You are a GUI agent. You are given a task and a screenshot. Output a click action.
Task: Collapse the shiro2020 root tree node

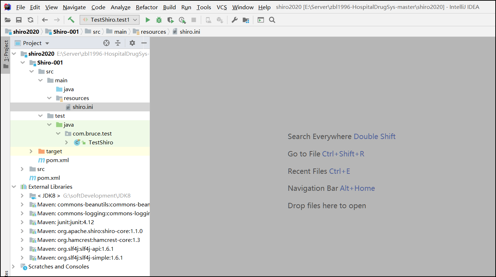pyautogui.click(x=14, y=54)
